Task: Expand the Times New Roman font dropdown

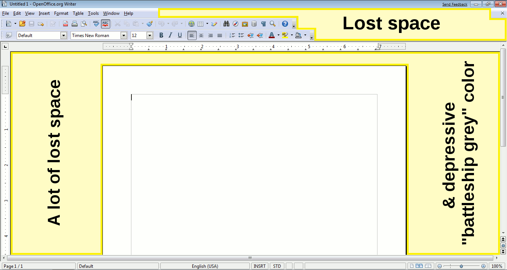Action: (124, 36)
